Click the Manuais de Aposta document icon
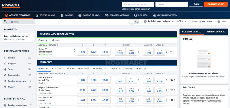 pyautogui.click(x=154, y=15)
